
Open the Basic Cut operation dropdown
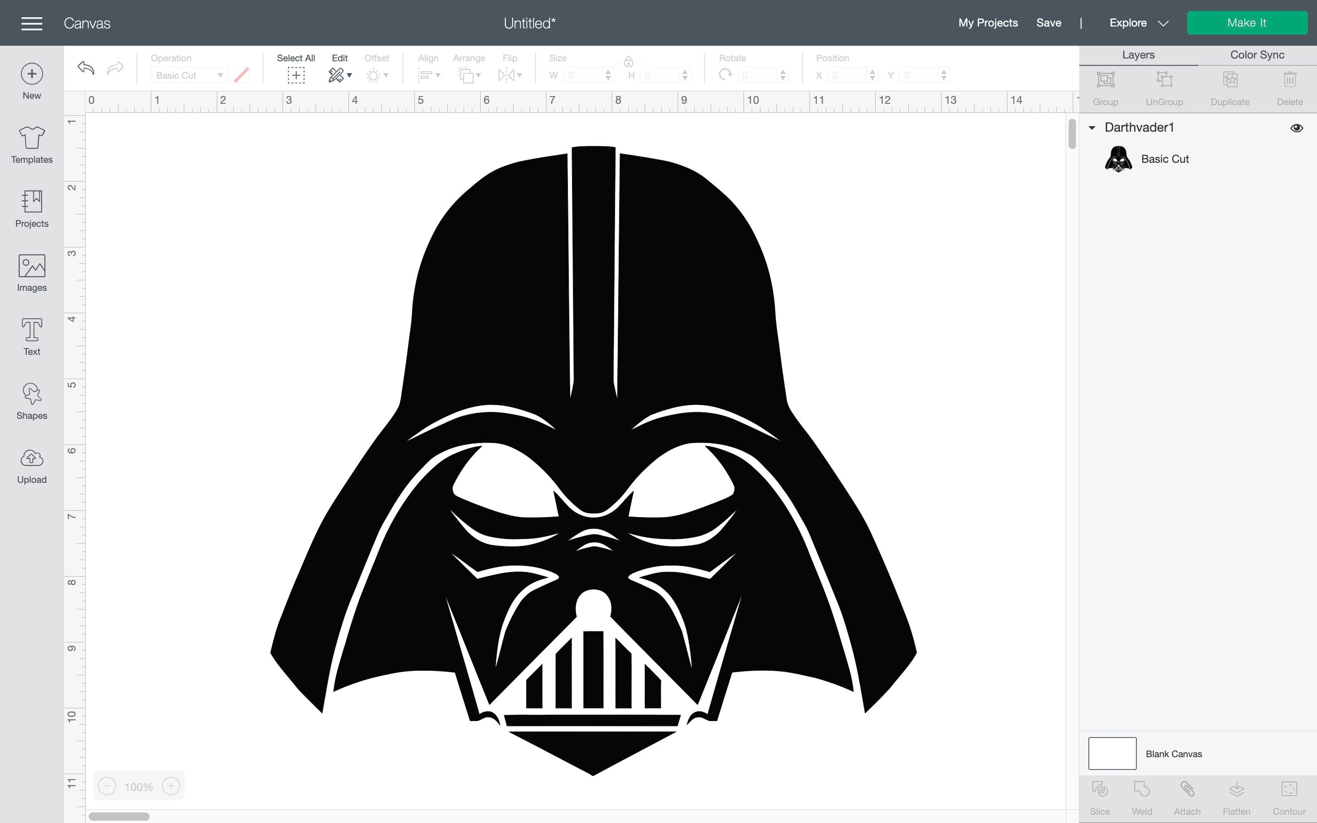[x=188, y=75]
